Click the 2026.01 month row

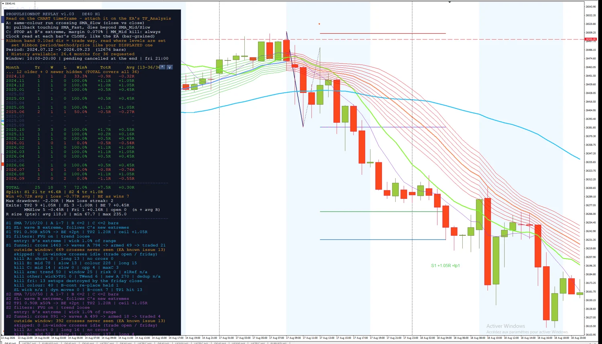coord(70,143)
